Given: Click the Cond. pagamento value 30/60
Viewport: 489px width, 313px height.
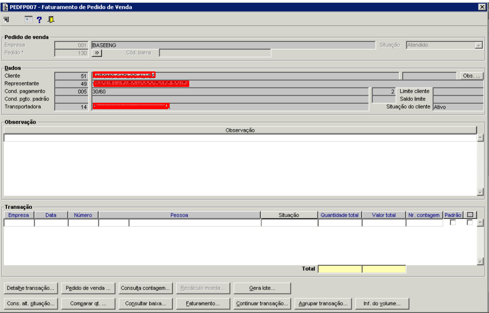Looking at the screenshot, I should 99,91.
